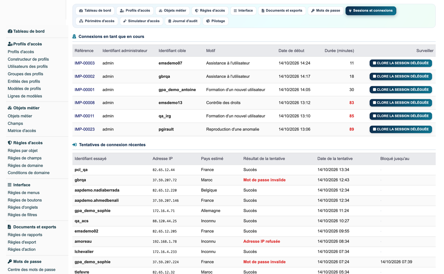Click the clipboard icon on the Journal d'audit tab
The height and width of the screenshot is (274, 444).
coord(170,21)
